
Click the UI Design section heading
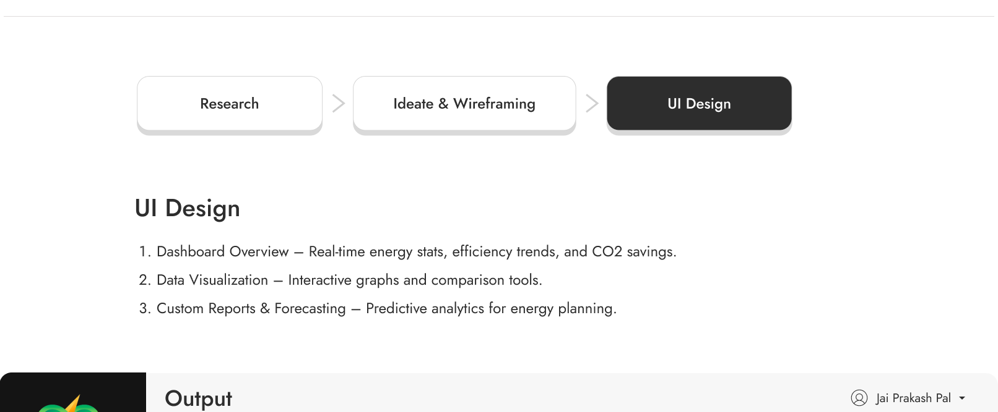(x=187, y=208)
